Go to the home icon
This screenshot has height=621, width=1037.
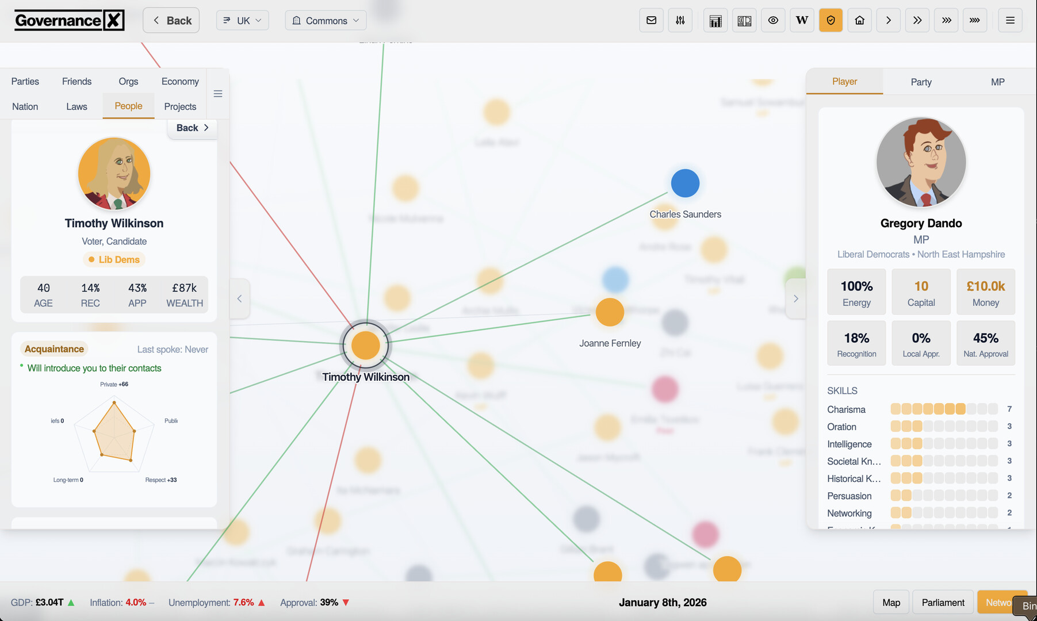[859, 20]
